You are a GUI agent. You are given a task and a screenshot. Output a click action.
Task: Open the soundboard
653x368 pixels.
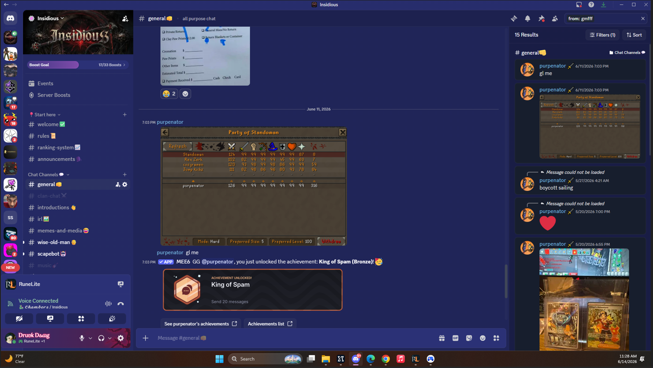[x=112, y=319]
